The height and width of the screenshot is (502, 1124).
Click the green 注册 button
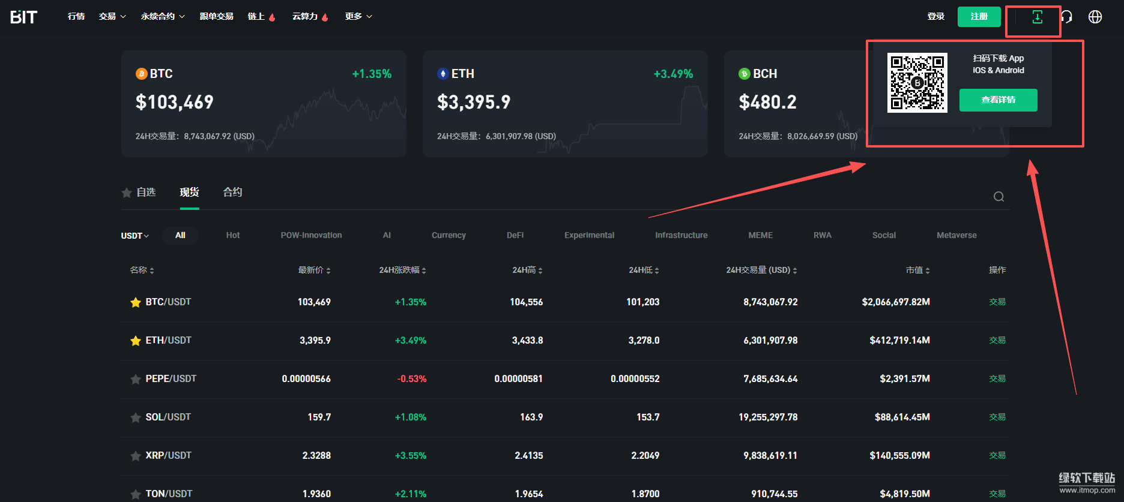click(979, 17)
